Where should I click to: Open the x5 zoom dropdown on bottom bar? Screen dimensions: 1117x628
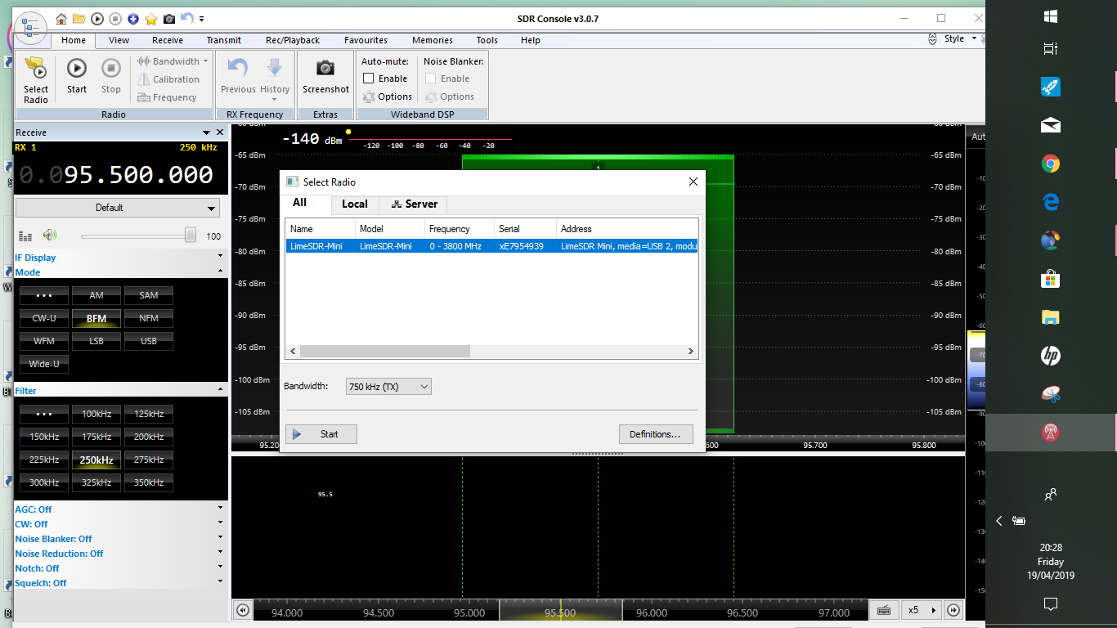pyautogui.click(x=920, y=610)
